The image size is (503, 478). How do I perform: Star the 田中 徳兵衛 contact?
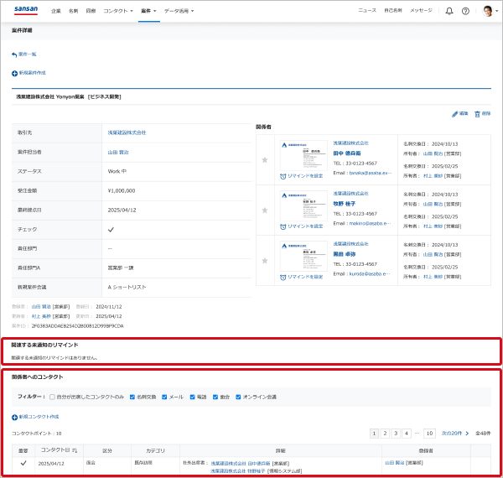tap(265, 159)
